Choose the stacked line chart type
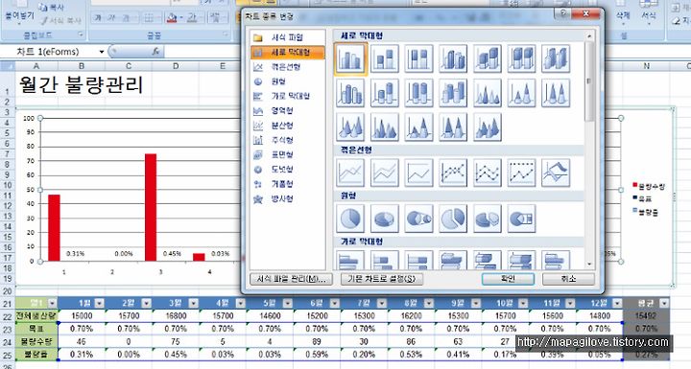The height and width of the screenshot is (369, 691). coord(385,173)
